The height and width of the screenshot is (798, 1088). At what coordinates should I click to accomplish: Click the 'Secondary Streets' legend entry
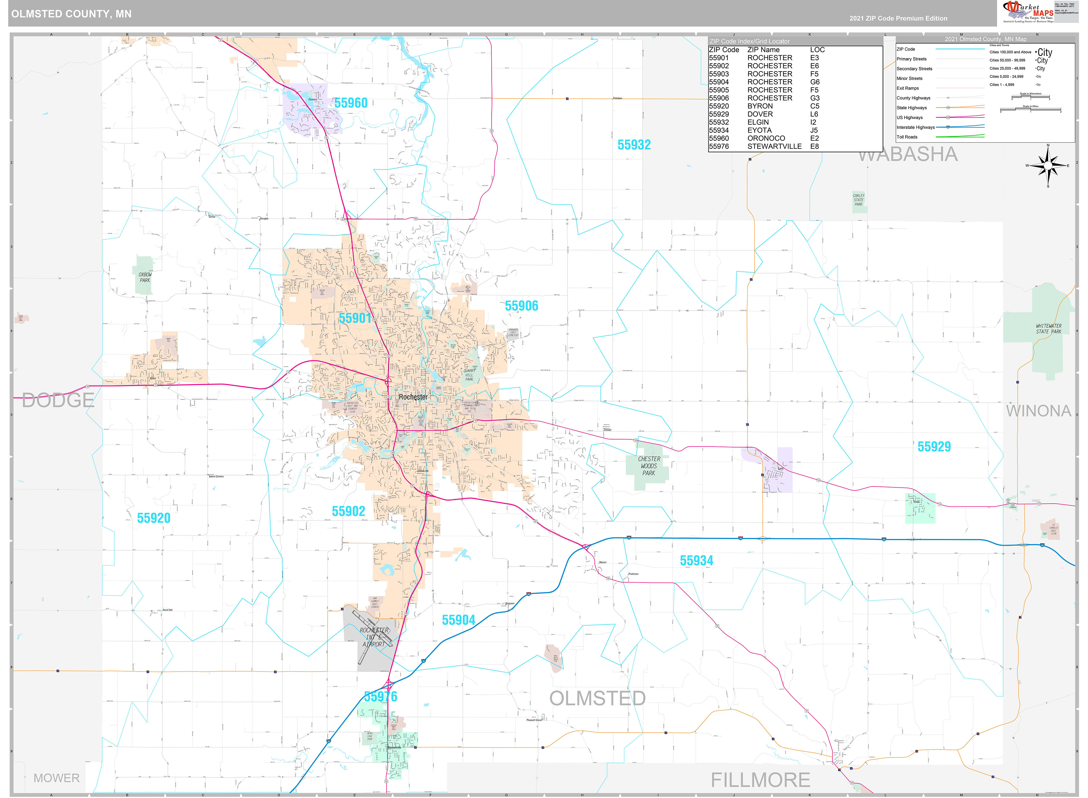pyautogui.click(x=915, y=68)
